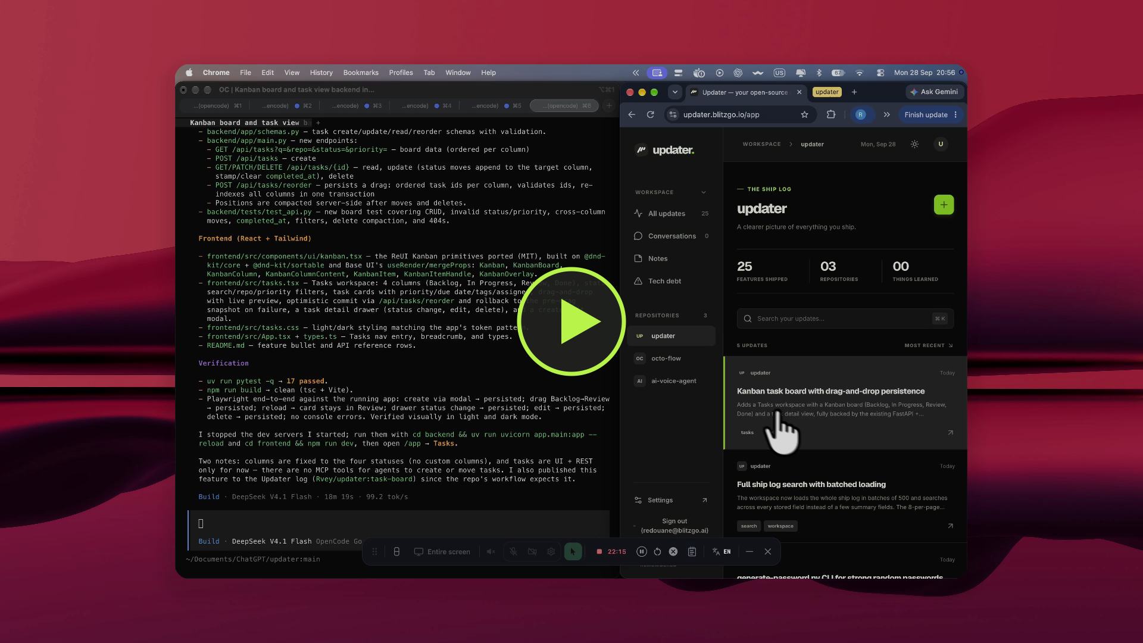Open Conversations in the sidebar

[x=671, y=236]
